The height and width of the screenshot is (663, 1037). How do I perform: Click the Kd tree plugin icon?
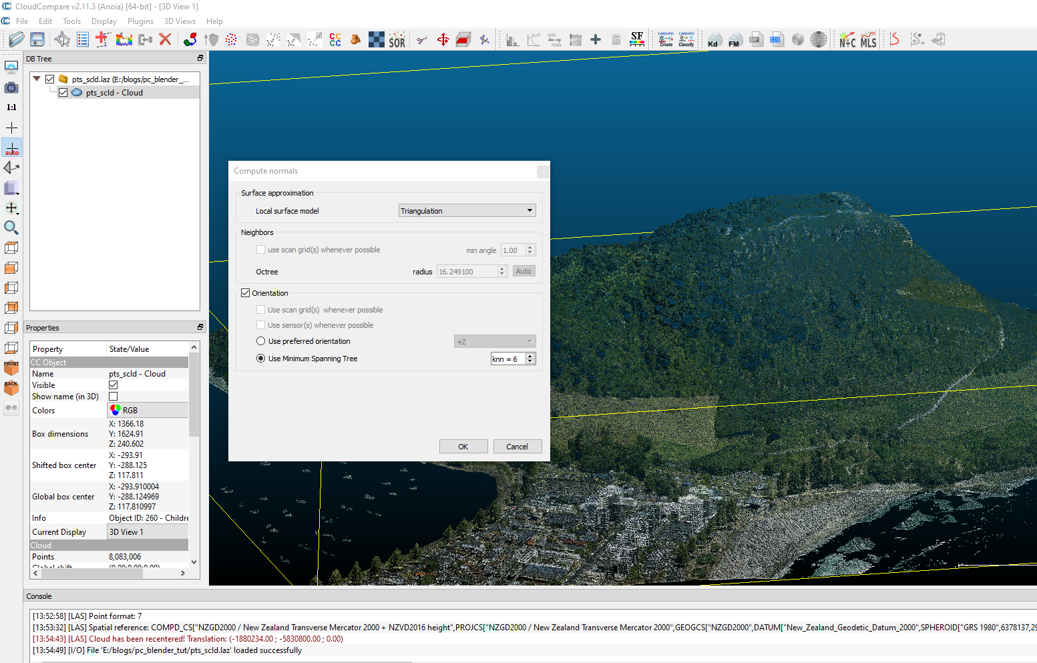(714, 39)
